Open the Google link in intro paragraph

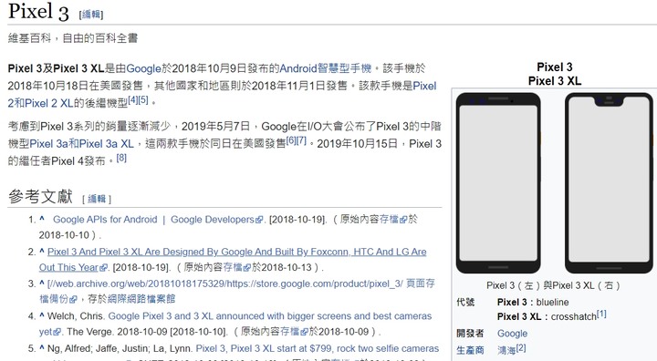pyautogui.click(x=144, y=68)
